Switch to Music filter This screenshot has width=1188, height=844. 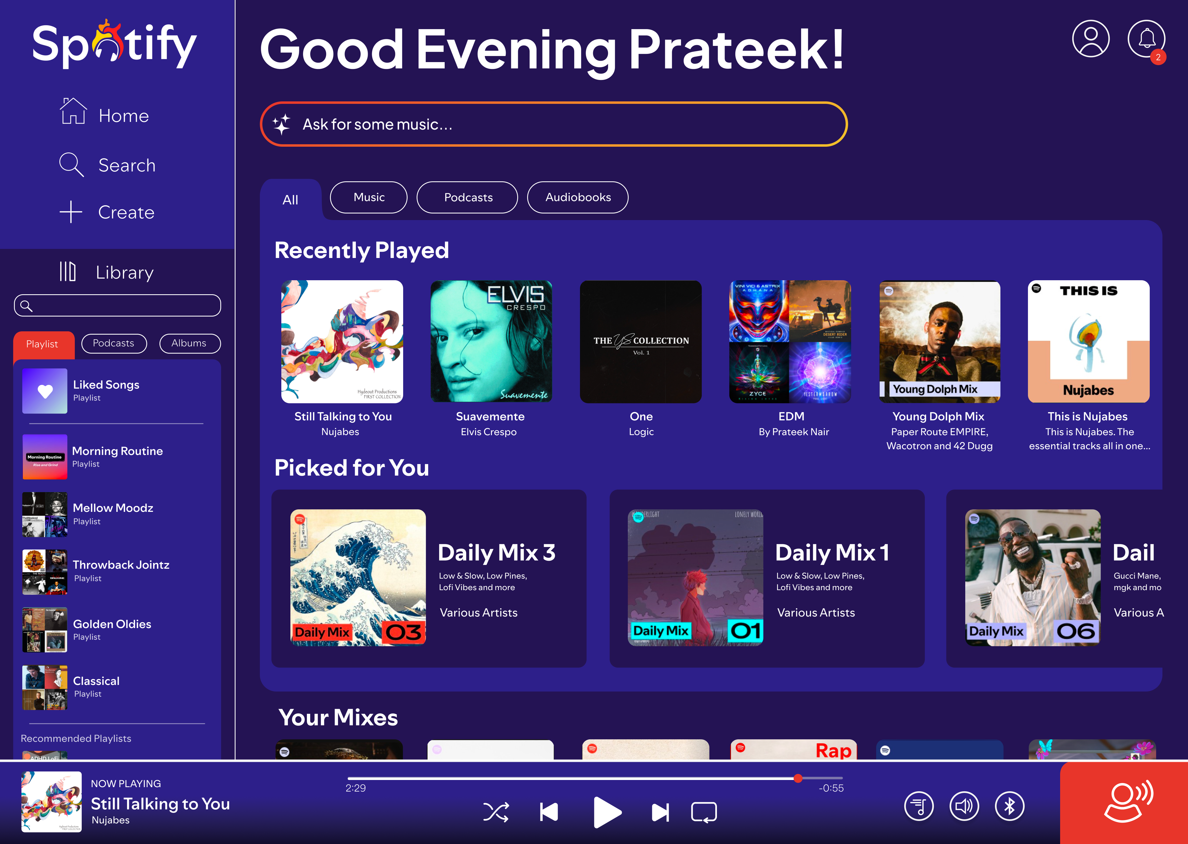369,198
